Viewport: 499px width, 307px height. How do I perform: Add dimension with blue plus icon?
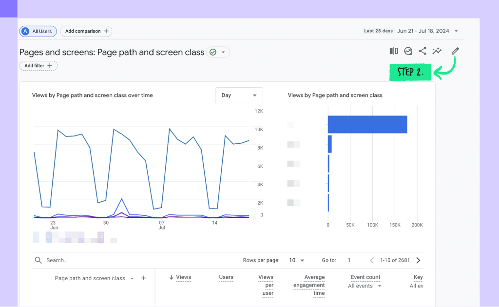144,278
